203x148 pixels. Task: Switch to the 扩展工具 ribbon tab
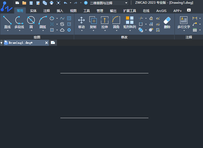coord(130,11)
